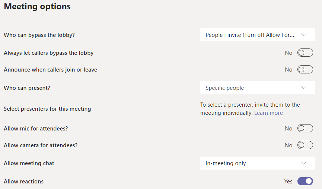The height and width of the screenshot is (189, 322).
Task: Enable Announce when callers join or leave
Action: coord(305,70)
